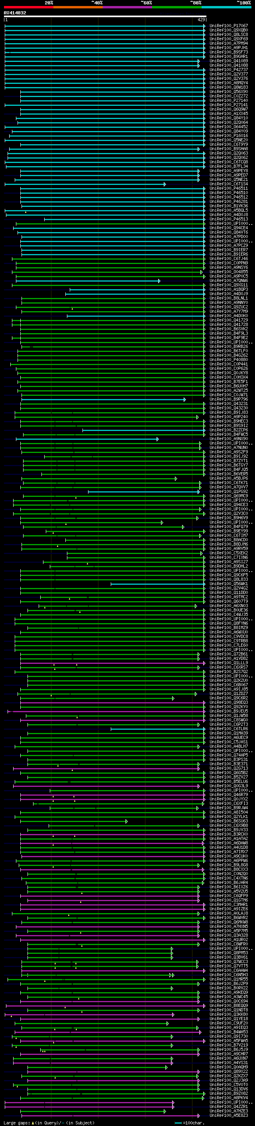
Task: Open hit UniRef100_A7PM94
Action: (229, 43)
